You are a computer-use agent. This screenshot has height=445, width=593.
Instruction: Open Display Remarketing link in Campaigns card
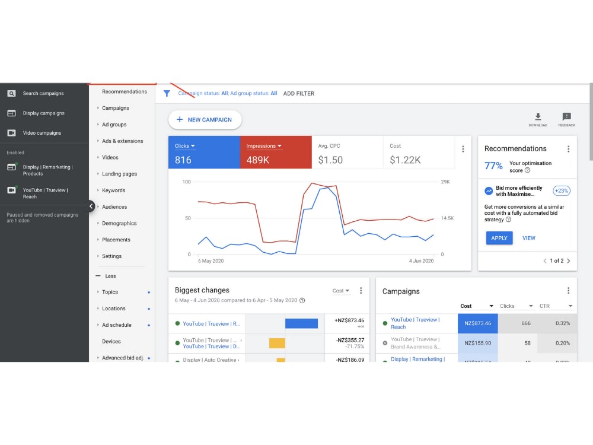click(418, 359)
